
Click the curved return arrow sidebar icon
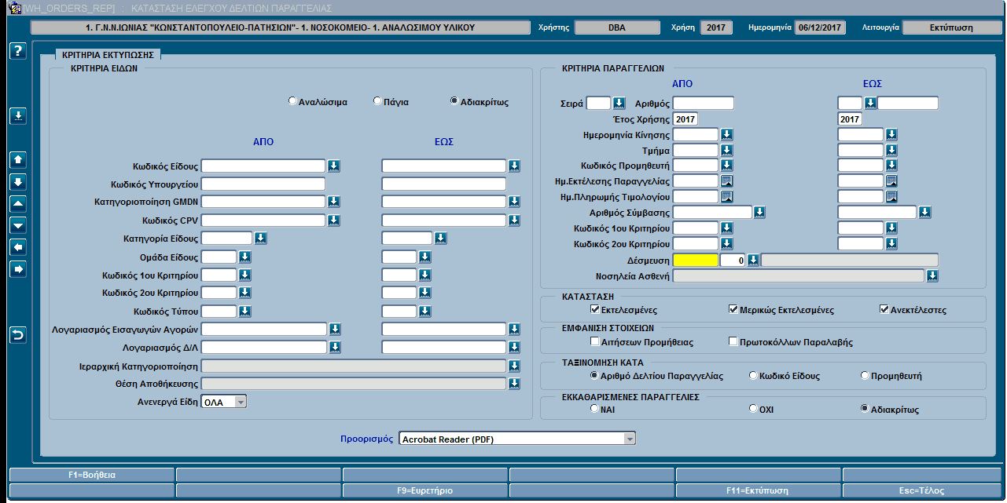pos(19,335)
